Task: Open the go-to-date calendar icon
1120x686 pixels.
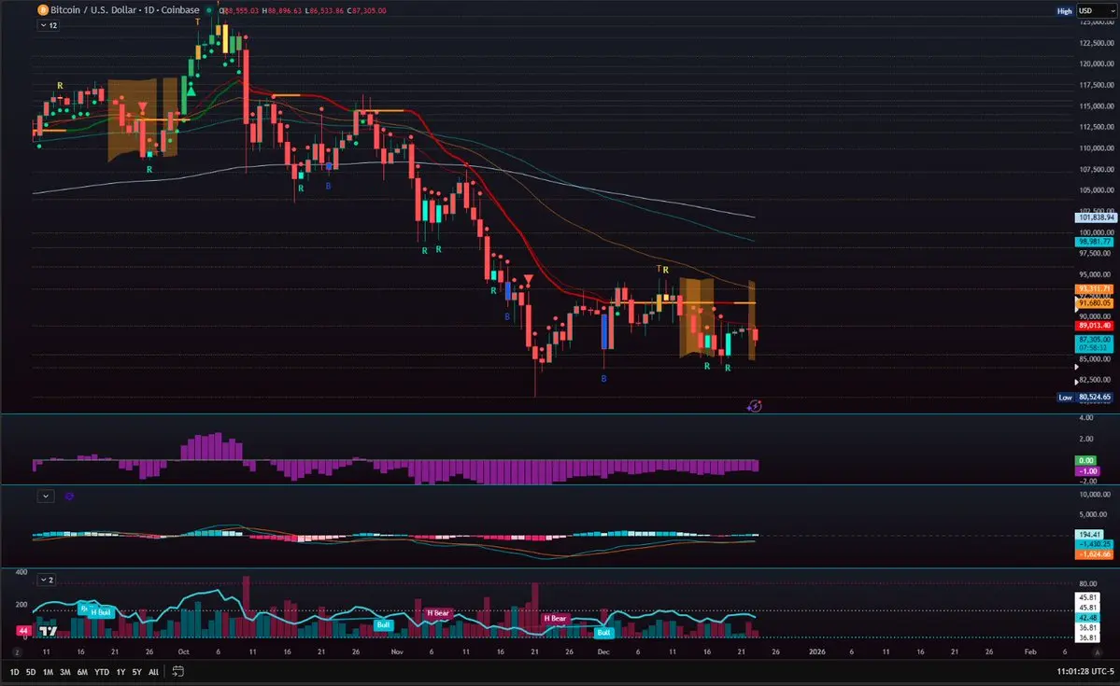Action: click(177, 671)
